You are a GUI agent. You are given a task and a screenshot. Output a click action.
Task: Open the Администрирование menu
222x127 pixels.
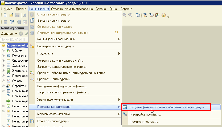[79, 9]
